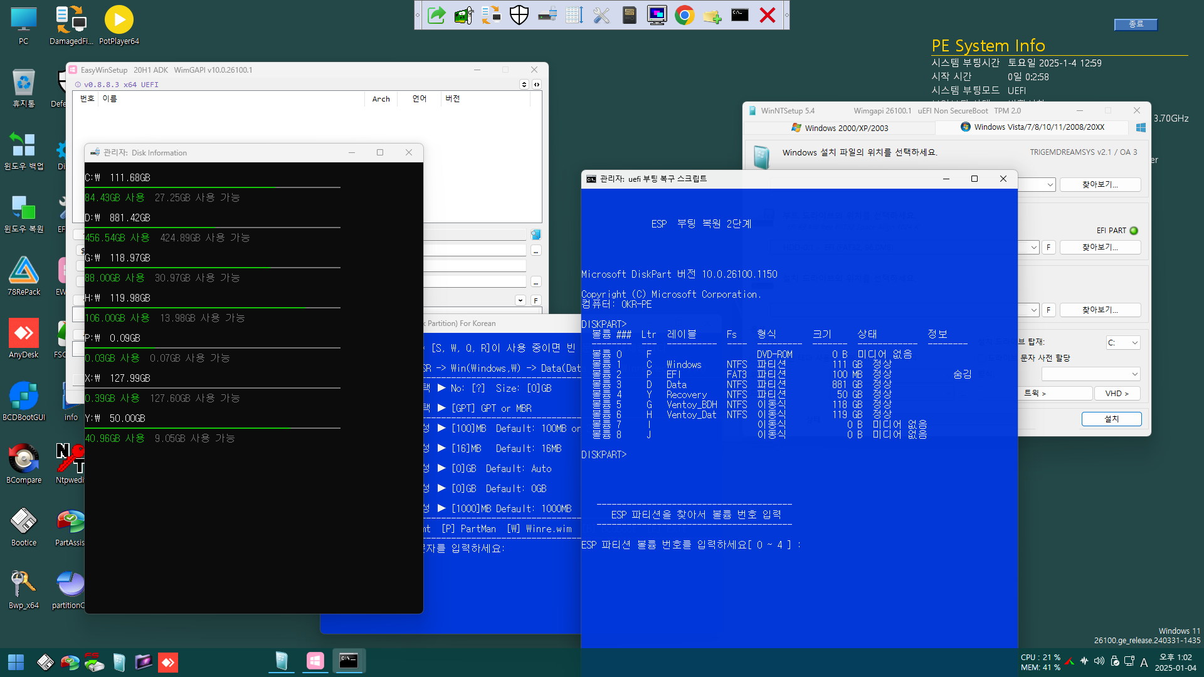
Task: Click the monitor display toolbar icon
Action: point(657,15)
